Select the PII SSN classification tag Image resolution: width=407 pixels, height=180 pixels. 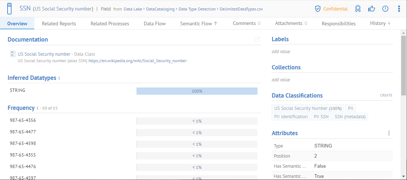pos(321,116)
